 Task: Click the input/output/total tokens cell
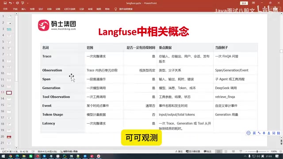tap(185, 114)
